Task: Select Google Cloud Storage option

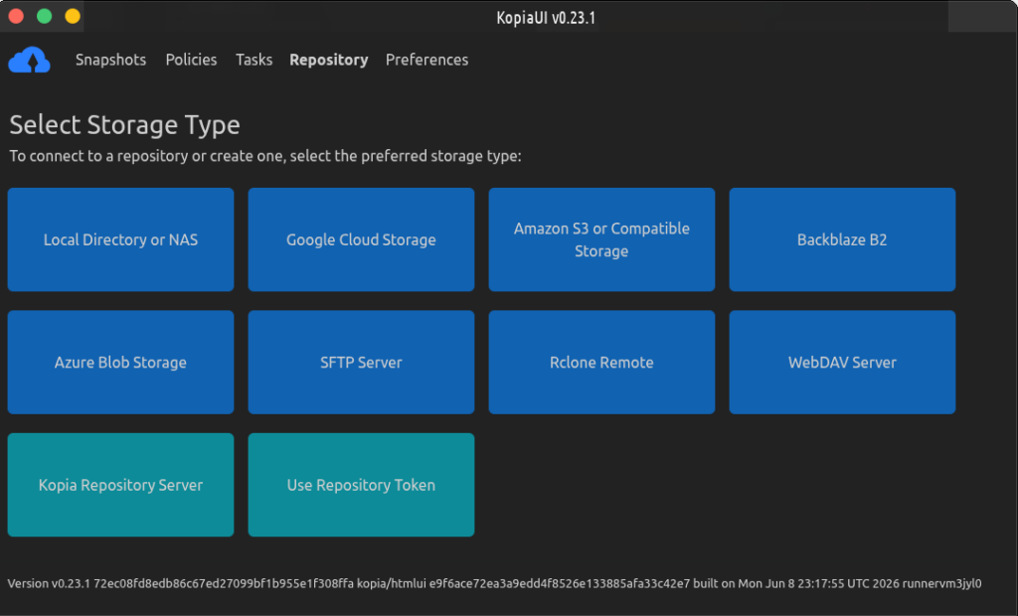Action: point(361,239)
